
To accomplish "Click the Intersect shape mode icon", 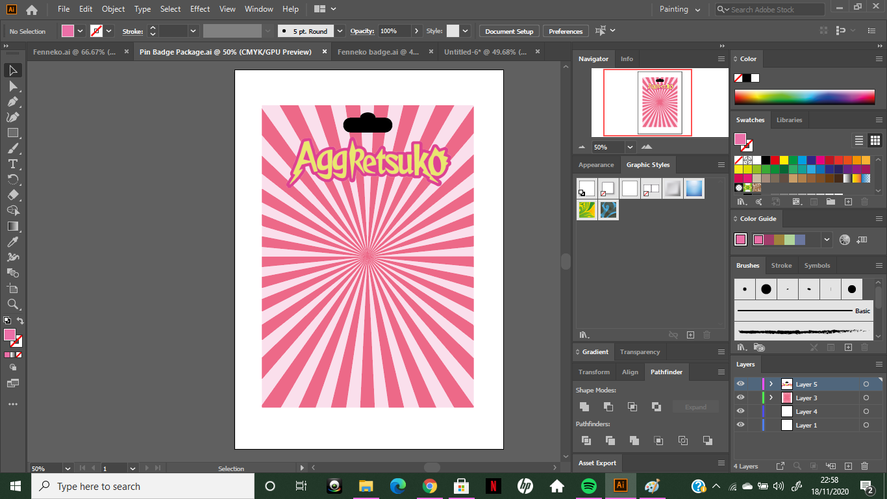I will pos(632,407).
